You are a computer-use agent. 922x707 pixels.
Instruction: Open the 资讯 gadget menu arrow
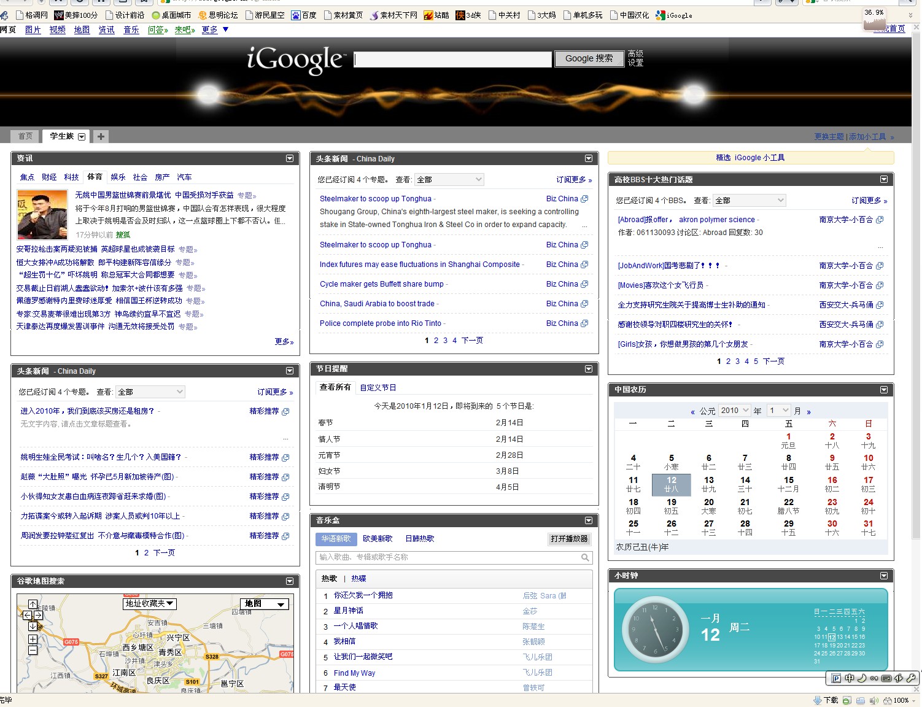[290, 158]
